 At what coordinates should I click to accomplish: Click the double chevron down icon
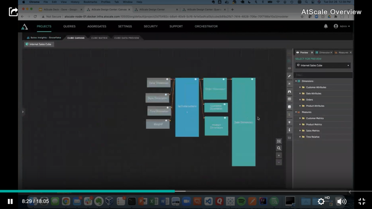[289, 122]
